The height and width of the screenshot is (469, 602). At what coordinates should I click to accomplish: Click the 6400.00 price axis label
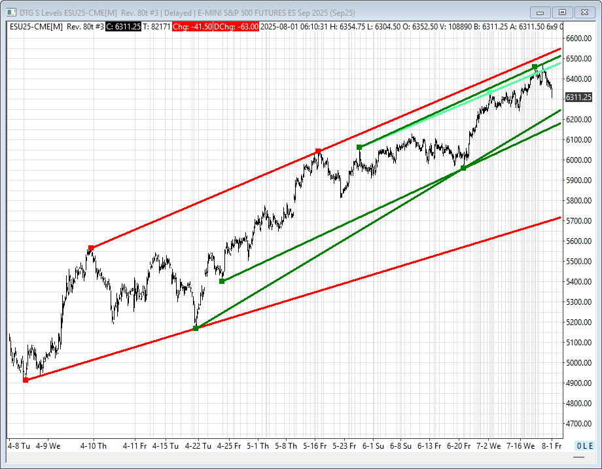pyautogui.click(x=578, y=79)
